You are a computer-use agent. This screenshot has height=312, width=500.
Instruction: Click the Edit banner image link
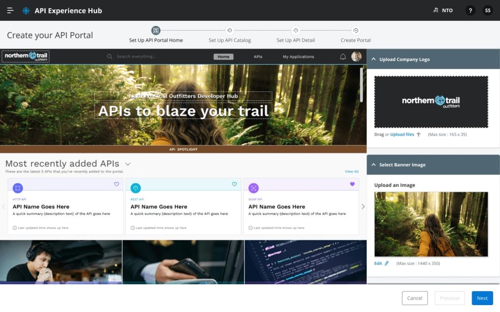pyautogui.click(x=378, y=263)
